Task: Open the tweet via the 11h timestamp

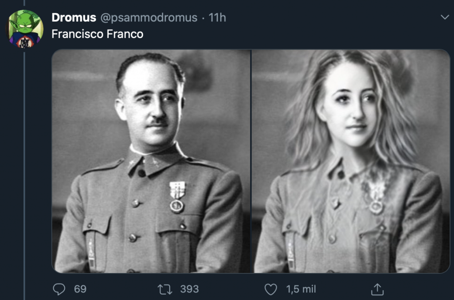Action: [x=217, y=18]
